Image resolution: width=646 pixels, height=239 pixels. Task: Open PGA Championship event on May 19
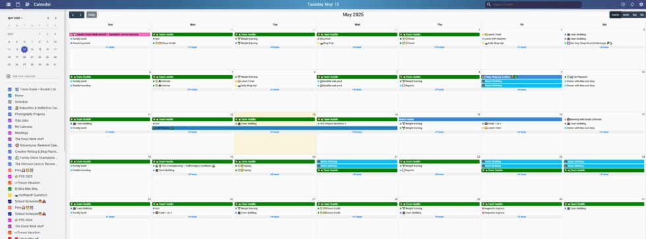click(185, 166)
